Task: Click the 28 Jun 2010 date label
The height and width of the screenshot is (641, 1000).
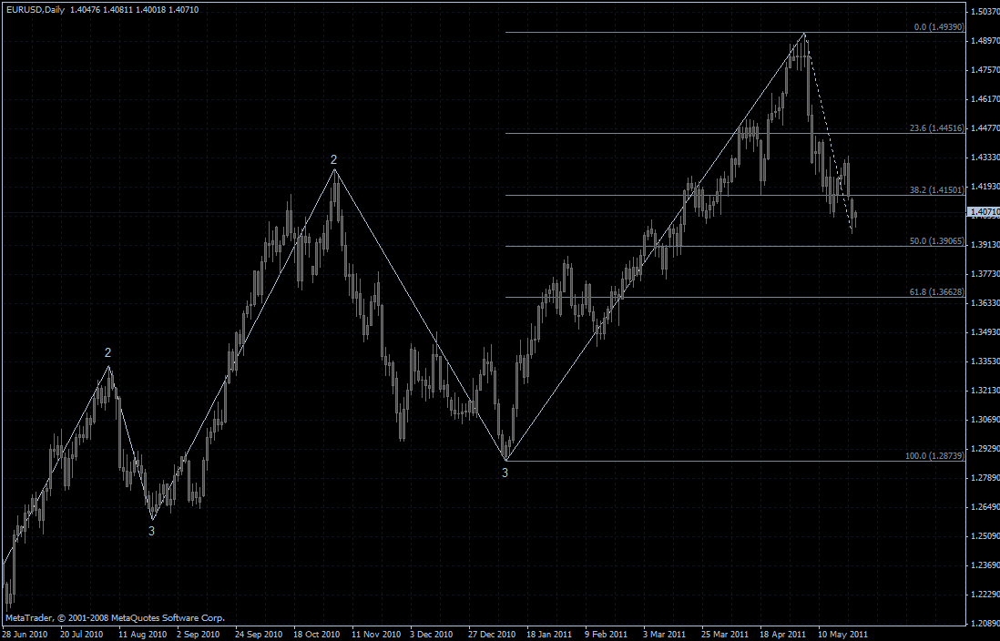Action: pos(25,635)
